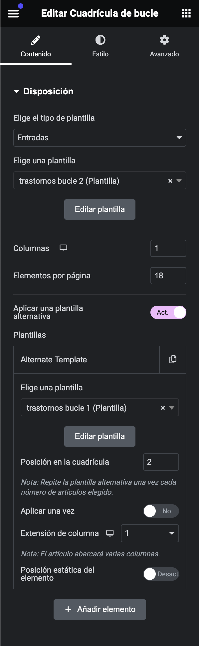Open the Extensión de columna dropdown

(150, 533)
